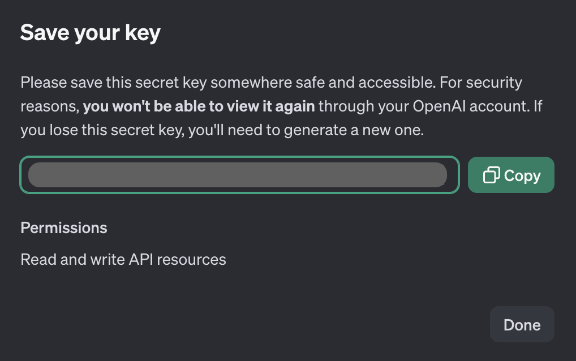Click the overlapping-squares copy icon
The height and width of the screenshot is (361, 576).
[492, 175]
